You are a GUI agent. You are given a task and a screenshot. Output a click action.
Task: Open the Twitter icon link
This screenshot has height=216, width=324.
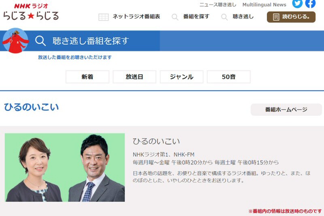(297, 4)
